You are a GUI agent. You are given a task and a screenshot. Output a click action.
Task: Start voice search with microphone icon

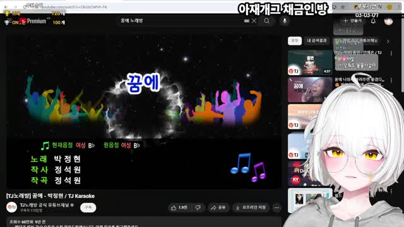[285, 21]
